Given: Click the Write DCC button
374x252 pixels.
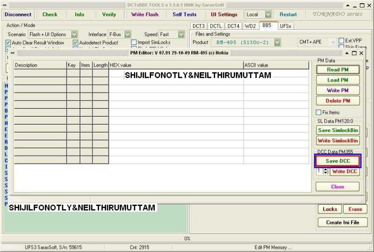Looking at the screenshot, I should (x=345, y=171).
